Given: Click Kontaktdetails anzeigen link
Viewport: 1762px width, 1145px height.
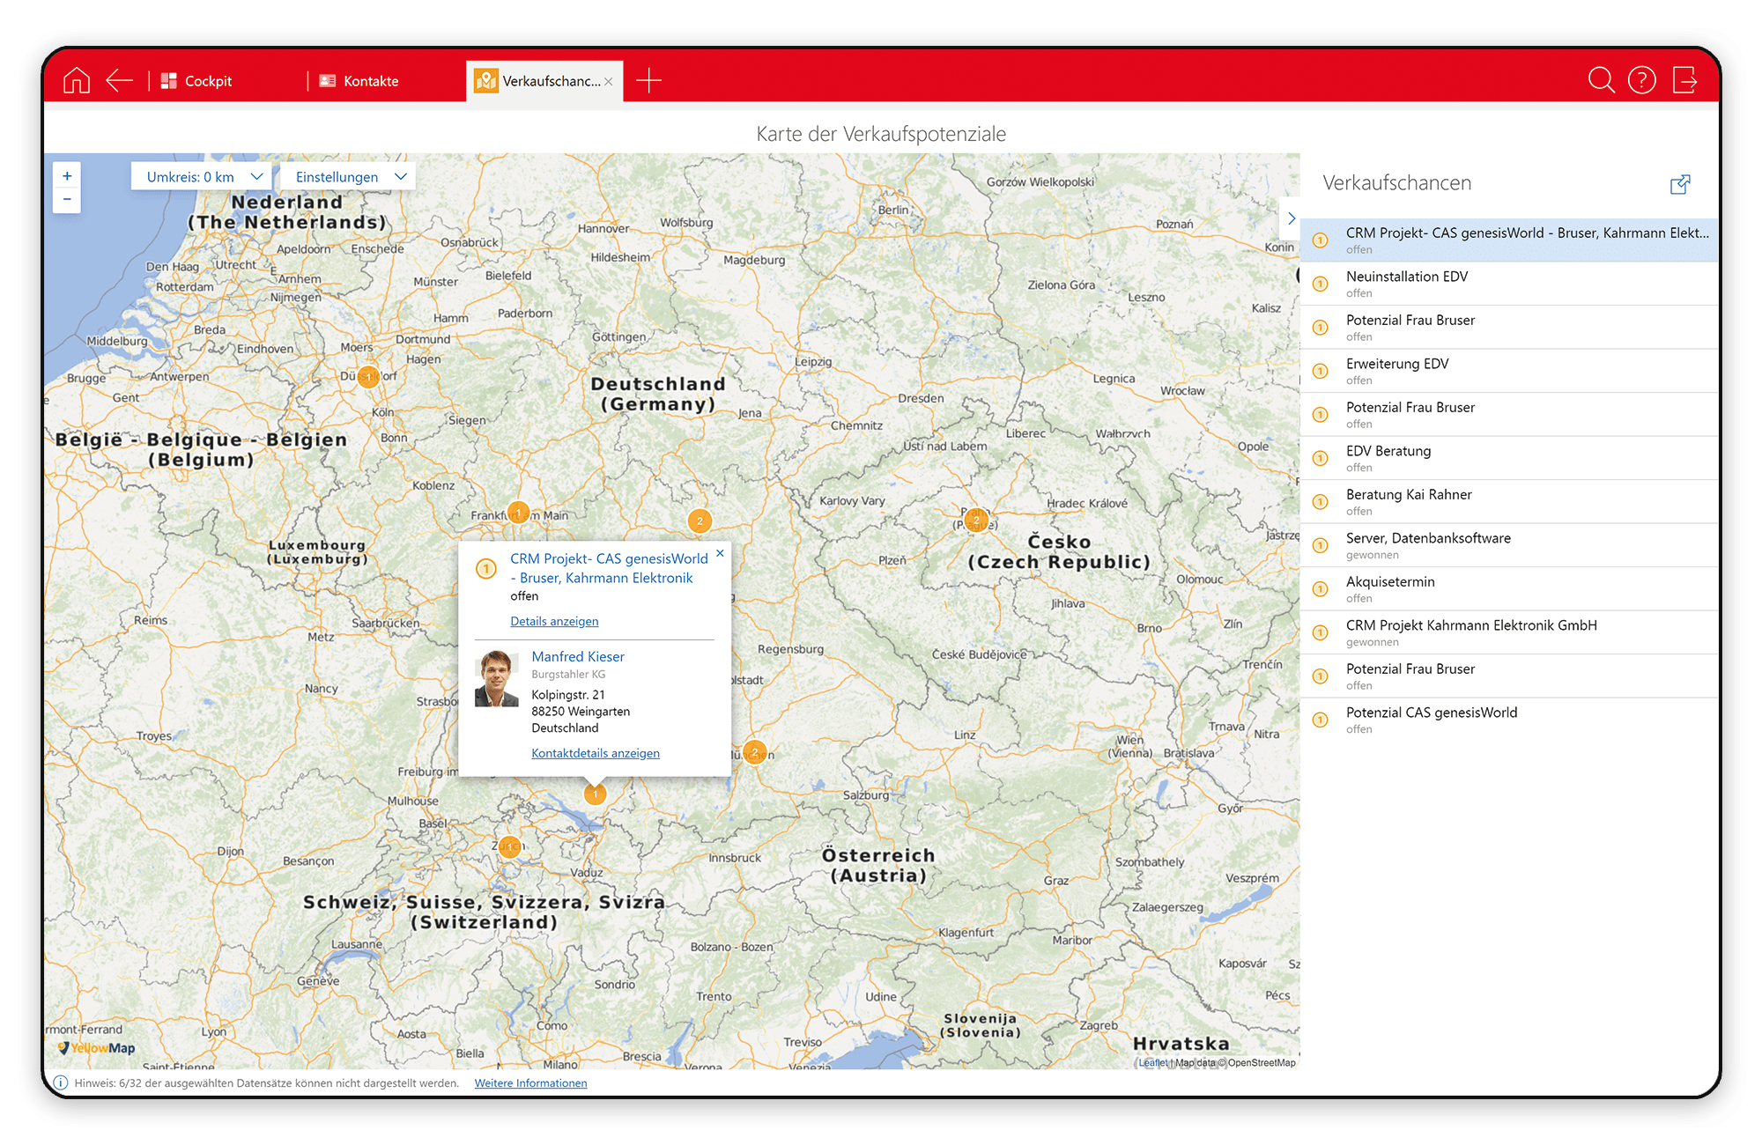Looking at the screenshot, I should 596,753.
